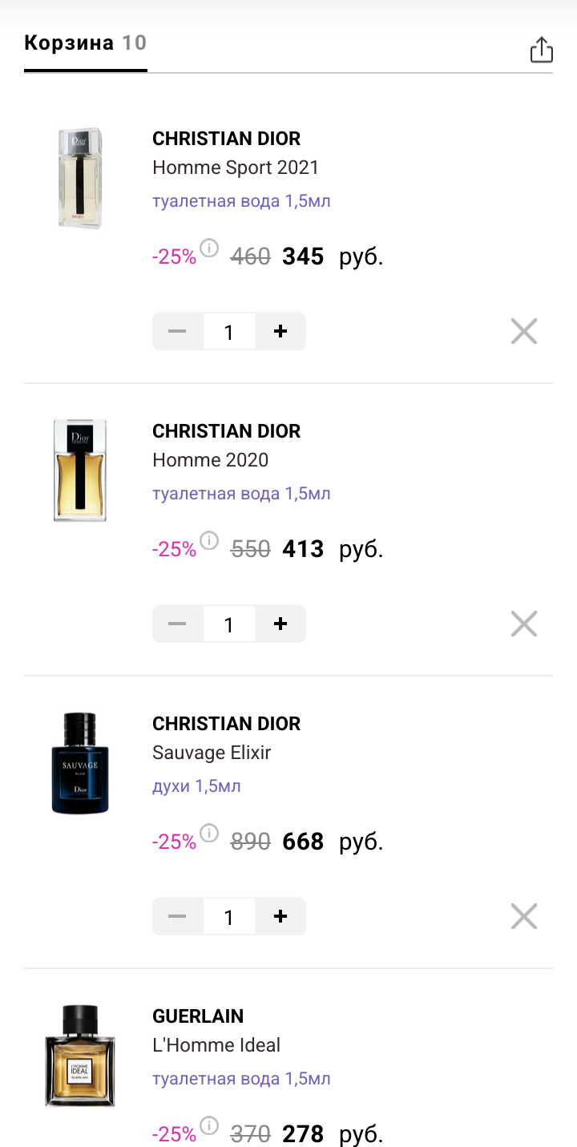Open the Sauvage Elixir product title
The image size is (577, 1147).
pos(212,753)
